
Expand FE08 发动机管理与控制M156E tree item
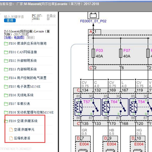[x=31, y=112]
